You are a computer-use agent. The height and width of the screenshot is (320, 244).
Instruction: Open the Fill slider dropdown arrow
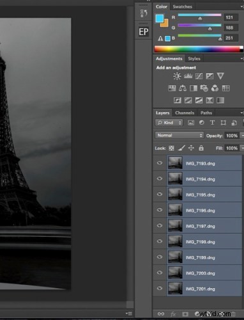(242, 148)
